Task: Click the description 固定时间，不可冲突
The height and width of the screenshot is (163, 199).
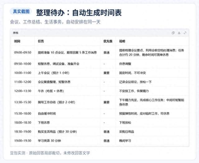Action: 132,73
